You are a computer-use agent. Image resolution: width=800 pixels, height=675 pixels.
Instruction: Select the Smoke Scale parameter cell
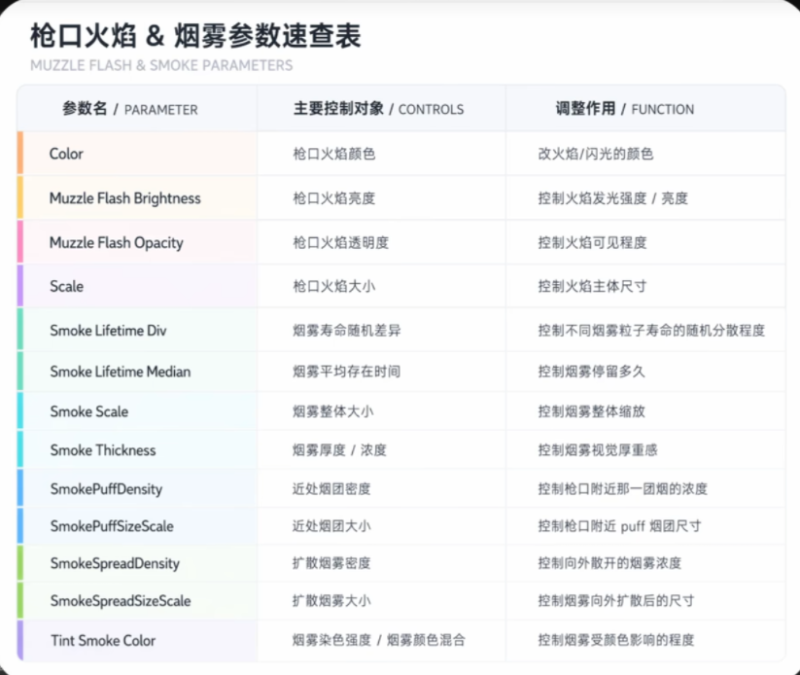[137, 411]
